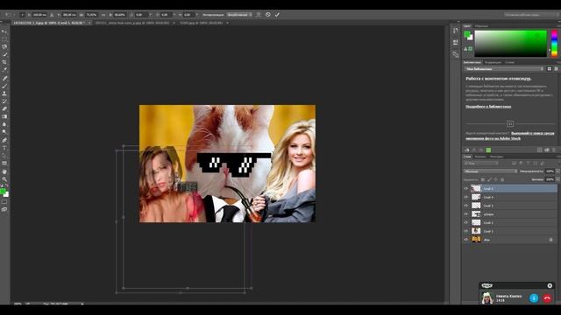
Task: Open the Properties panel icon in side strip
Action: tap(456, 43)
